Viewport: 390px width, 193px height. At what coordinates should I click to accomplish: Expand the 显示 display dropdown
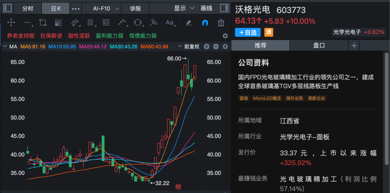(184, 8)
